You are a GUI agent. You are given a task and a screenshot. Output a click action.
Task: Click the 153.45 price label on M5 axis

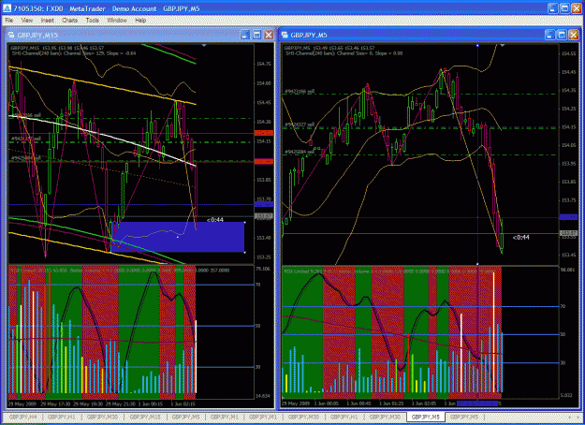(x=568, y=256)
